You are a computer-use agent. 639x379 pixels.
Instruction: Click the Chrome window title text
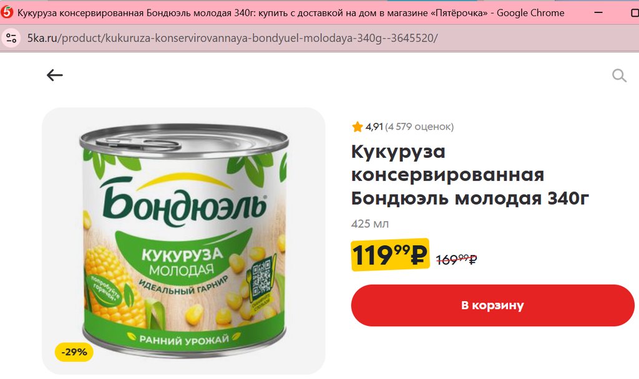[291, 13]
